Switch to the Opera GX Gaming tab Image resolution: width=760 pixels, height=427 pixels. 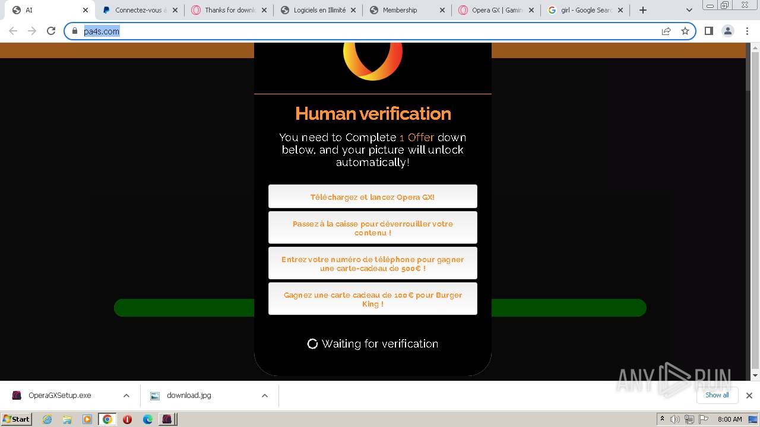pyautogui.click(x=496, y=10)
